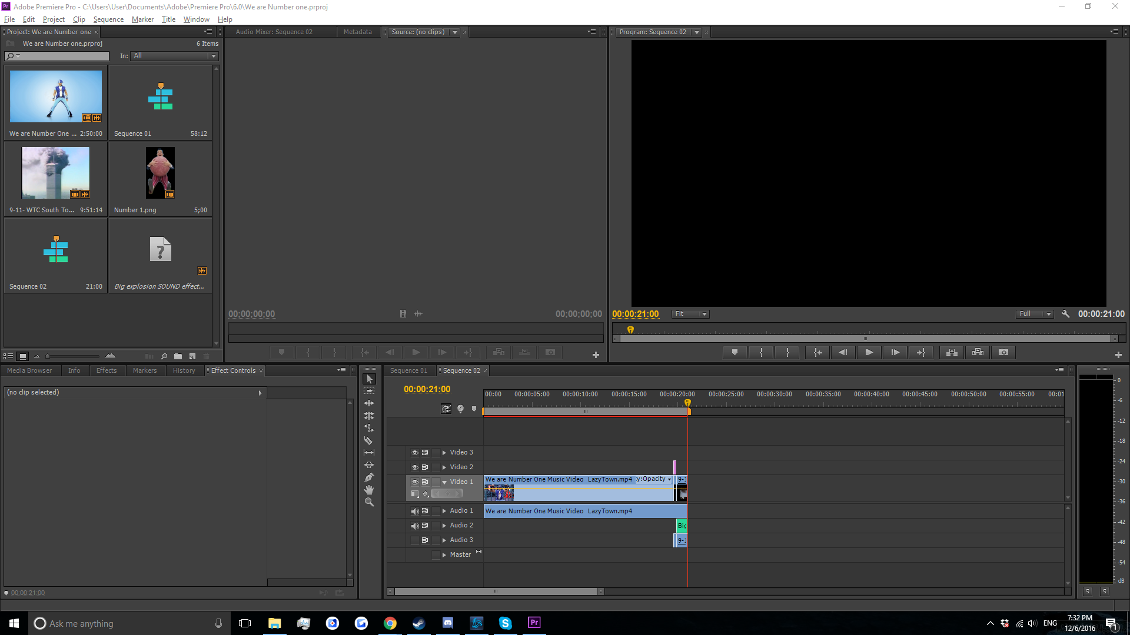This screenshot has height=635, width=1130.
Task: Mute Audio 1 track speaker toggle
Action: click(415, 511)
